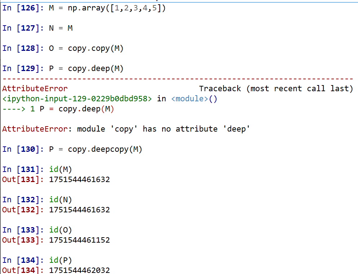Viewport: 358px width, 274px height.
Task: Click the value '1751544461152'
Action: tap(79, 240)
